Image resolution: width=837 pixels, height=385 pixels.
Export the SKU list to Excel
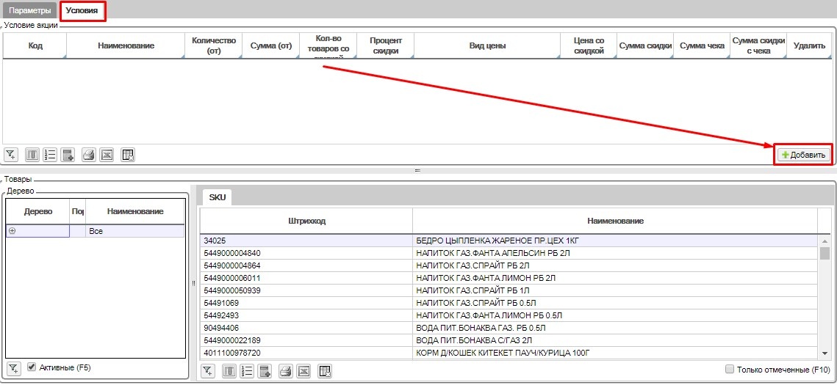pyautogui.click(x=304, y=371)
